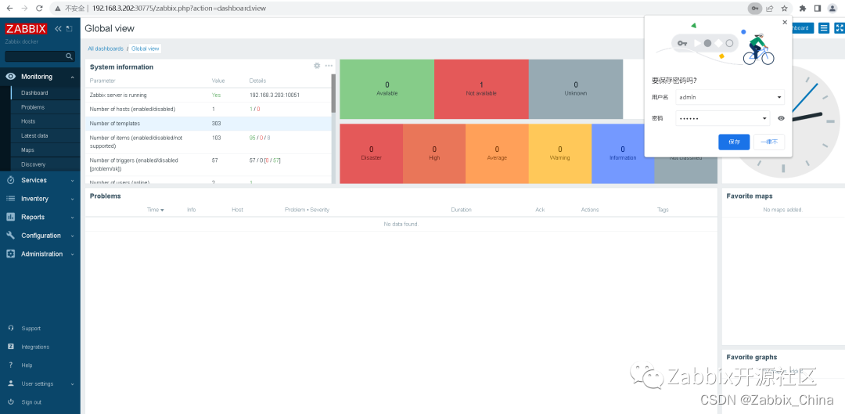This screenshot has width=845, height=414.
Task: Open the browser extensions puzzle icon
Action: [x=803, y=8]
